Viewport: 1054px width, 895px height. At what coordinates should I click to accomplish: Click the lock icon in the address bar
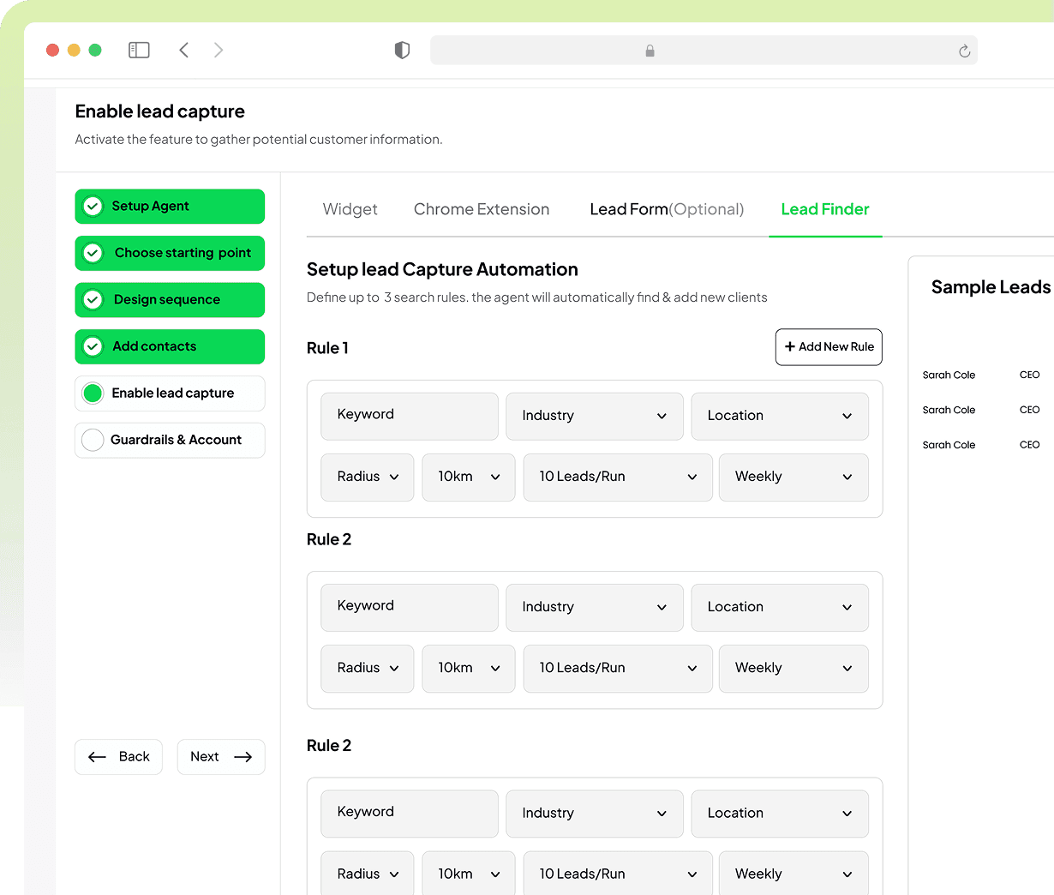pyautogui.click(x=650, y=51)
